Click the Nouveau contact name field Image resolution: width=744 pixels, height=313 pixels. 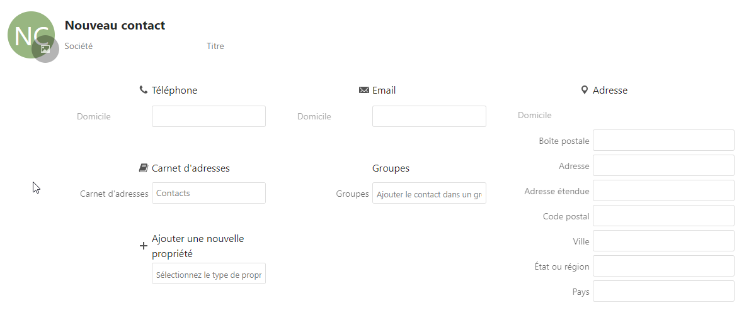[115, 26]
